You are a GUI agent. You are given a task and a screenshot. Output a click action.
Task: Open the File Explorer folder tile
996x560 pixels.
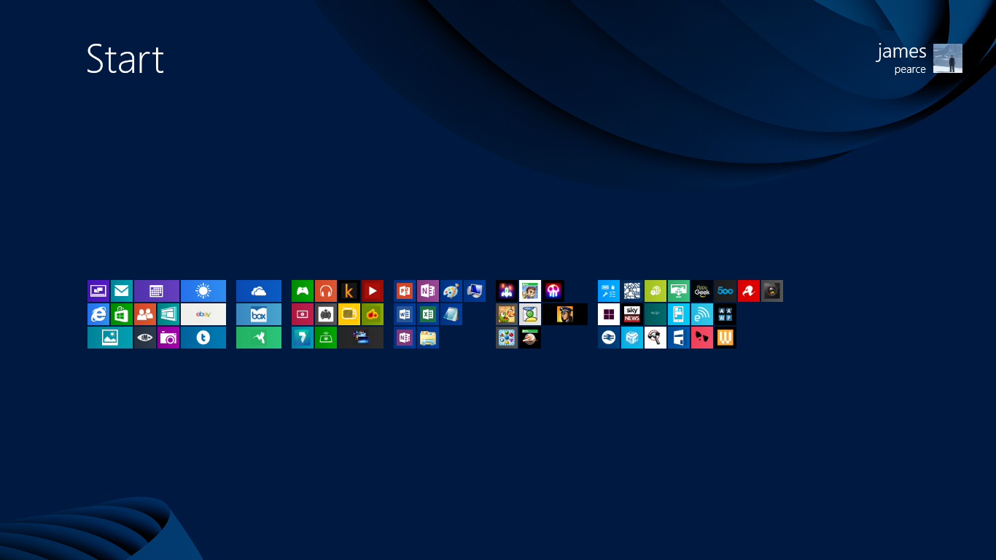428,338
